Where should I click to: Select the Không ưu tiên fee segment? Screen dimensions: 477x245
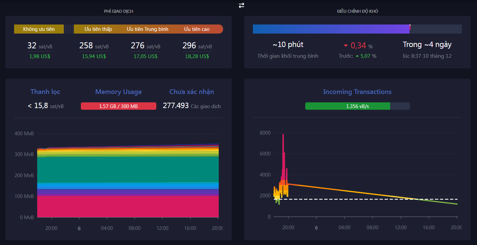(39, 29)
